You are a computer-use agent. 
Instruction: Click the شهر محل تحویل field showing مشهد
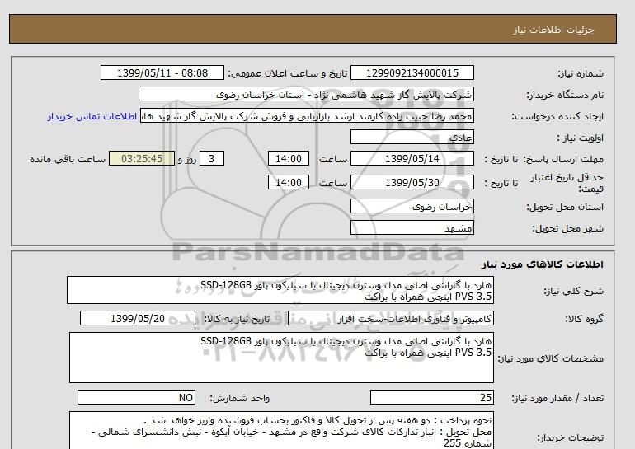point(412,228)
